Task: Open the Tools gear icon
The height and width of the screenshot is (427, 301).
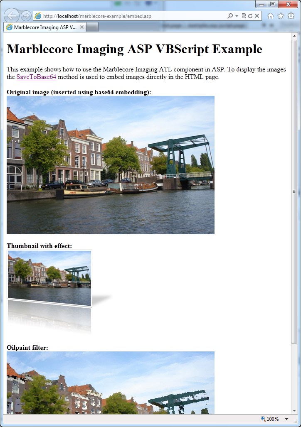Action: 291,16
